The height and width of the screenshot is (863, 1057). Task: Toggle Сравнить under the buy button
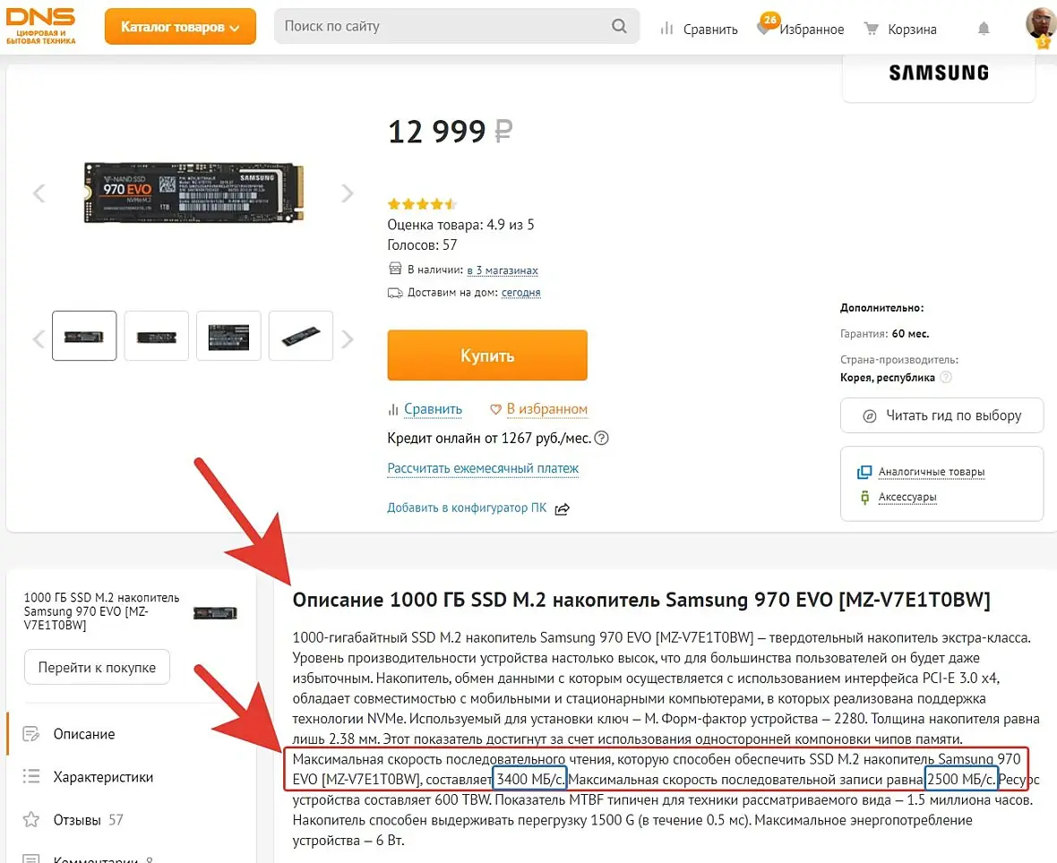click(x=425, y=409)
